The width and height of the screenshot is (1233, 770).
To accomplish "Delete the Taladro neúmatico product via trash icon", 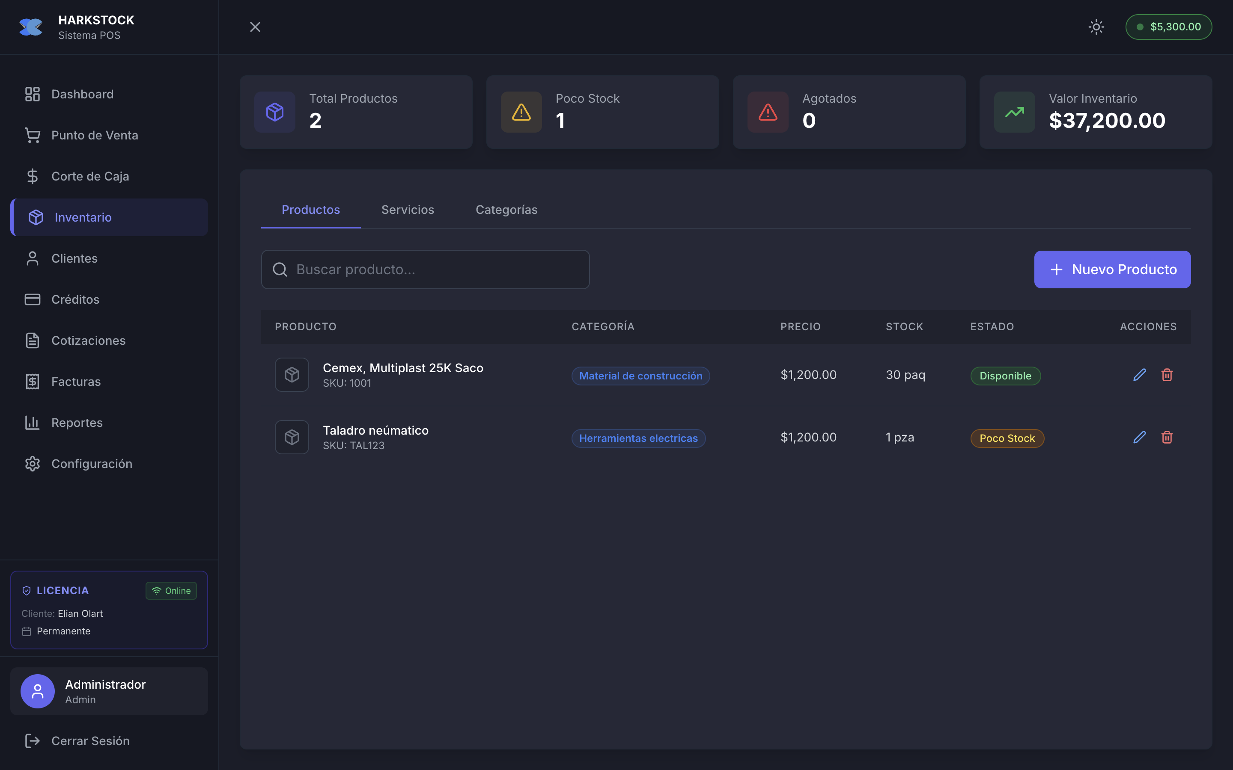I will [1167, 438].
